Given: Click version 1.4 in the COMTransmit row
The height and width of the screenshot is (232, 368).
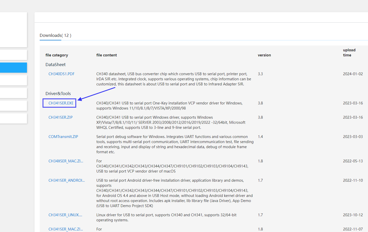Looking at the screenshot, I should click(x=260, y=137).
